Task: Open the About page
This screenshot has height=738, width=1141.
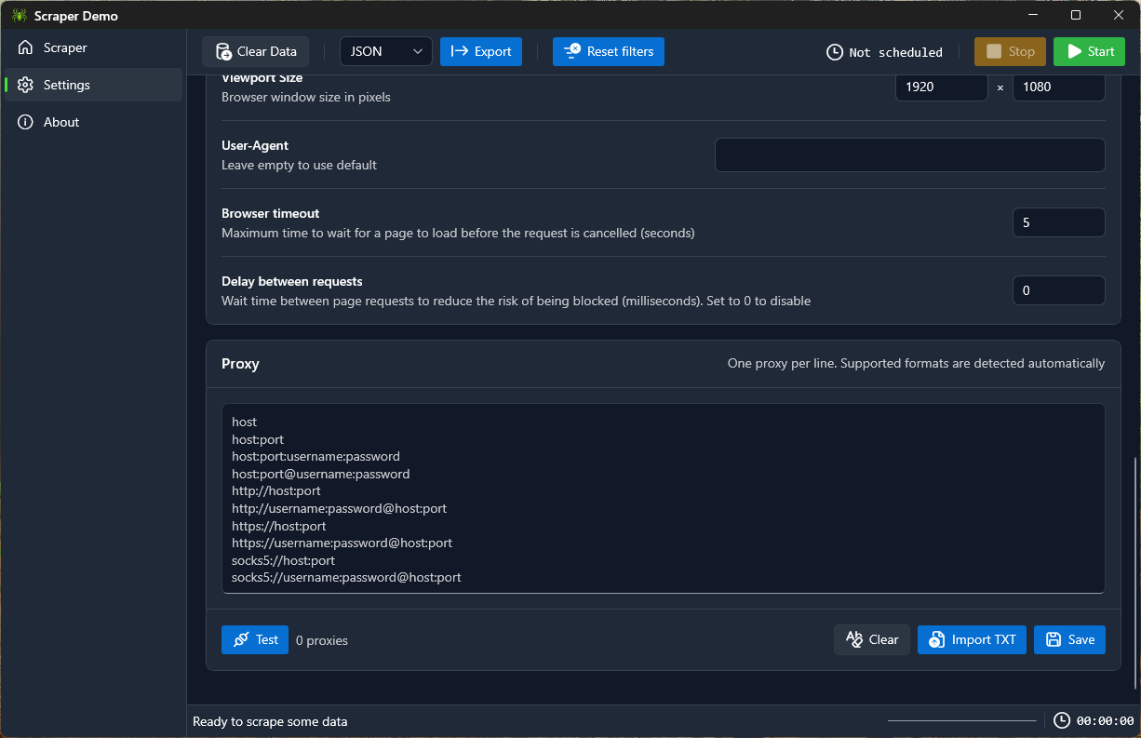Action: (93, 122)
